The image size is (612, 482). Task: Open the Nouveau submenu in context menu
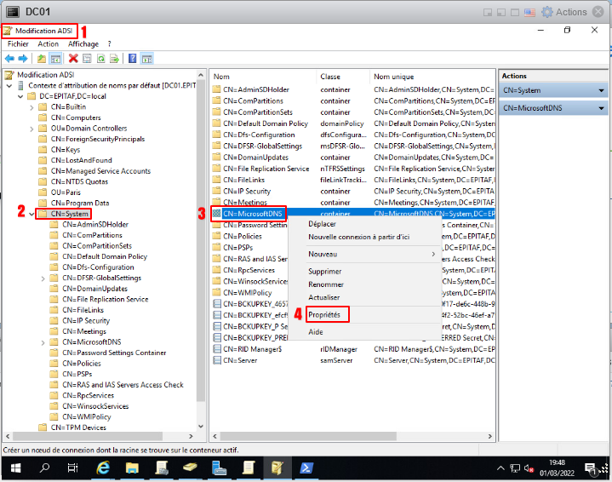(323, 254)
